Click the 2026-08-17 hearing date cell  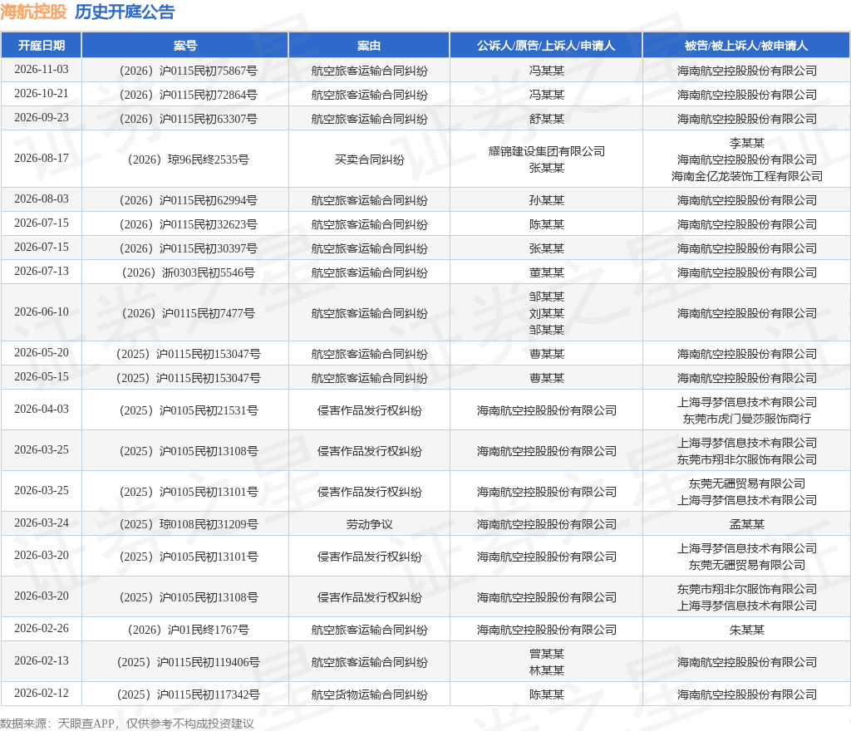pyautogui.click(x=42, y=159)
